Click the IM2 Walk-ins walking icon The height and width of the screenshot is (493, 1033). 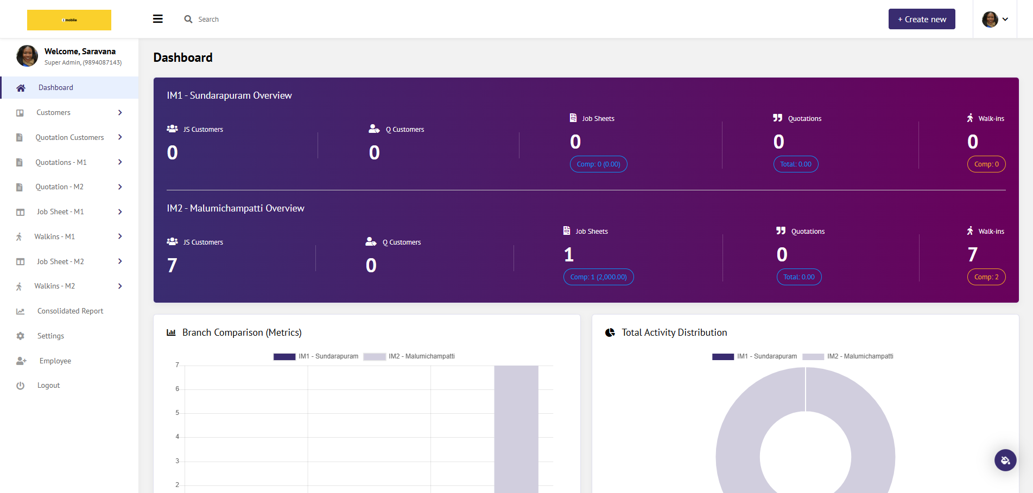970,231
